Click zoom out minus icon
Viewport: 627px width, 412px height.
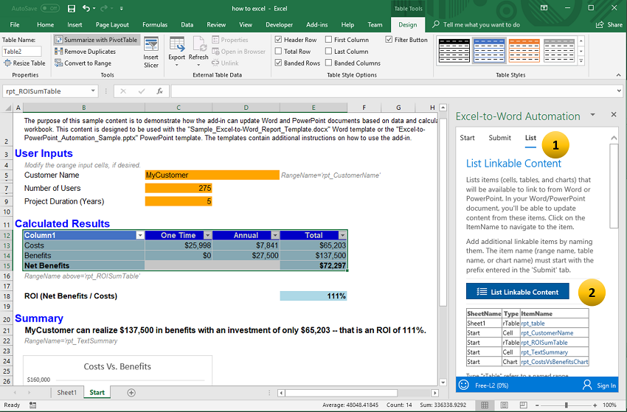536,405
